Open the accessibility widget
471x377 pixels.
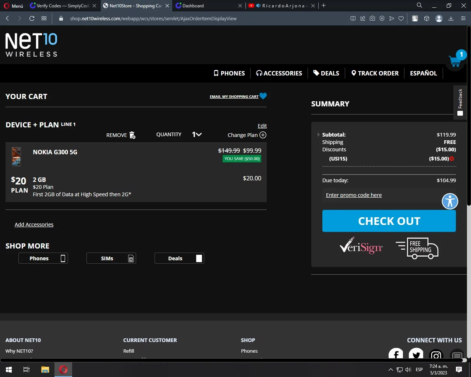pos(450,201)
